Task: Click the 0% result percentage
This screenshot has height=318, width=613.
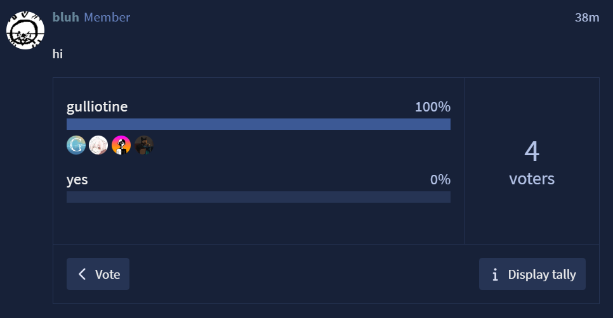Action: coord(440,179)
